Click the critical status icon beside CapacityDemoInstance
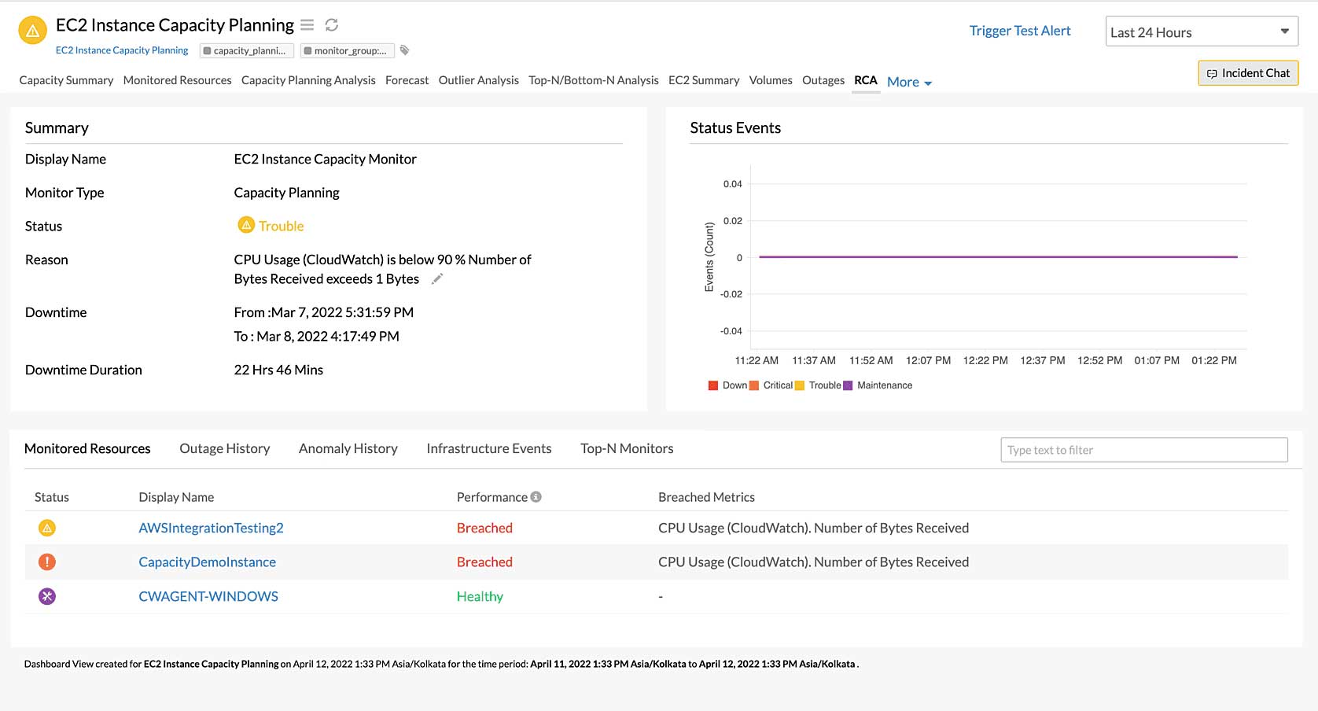 (46, 562)
